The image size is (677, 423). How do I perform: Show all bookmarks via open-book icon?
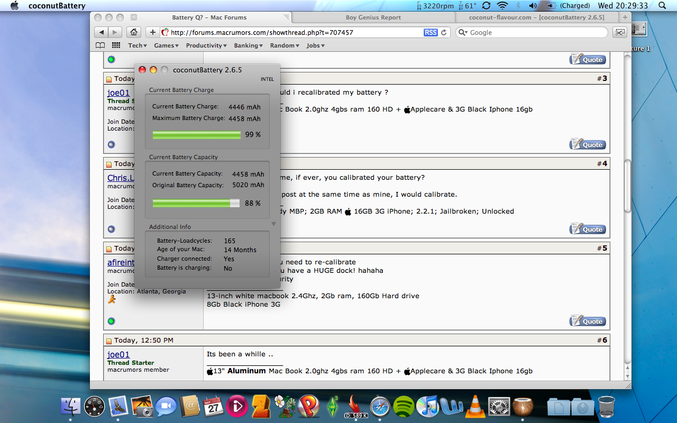(x=100, y=45)
